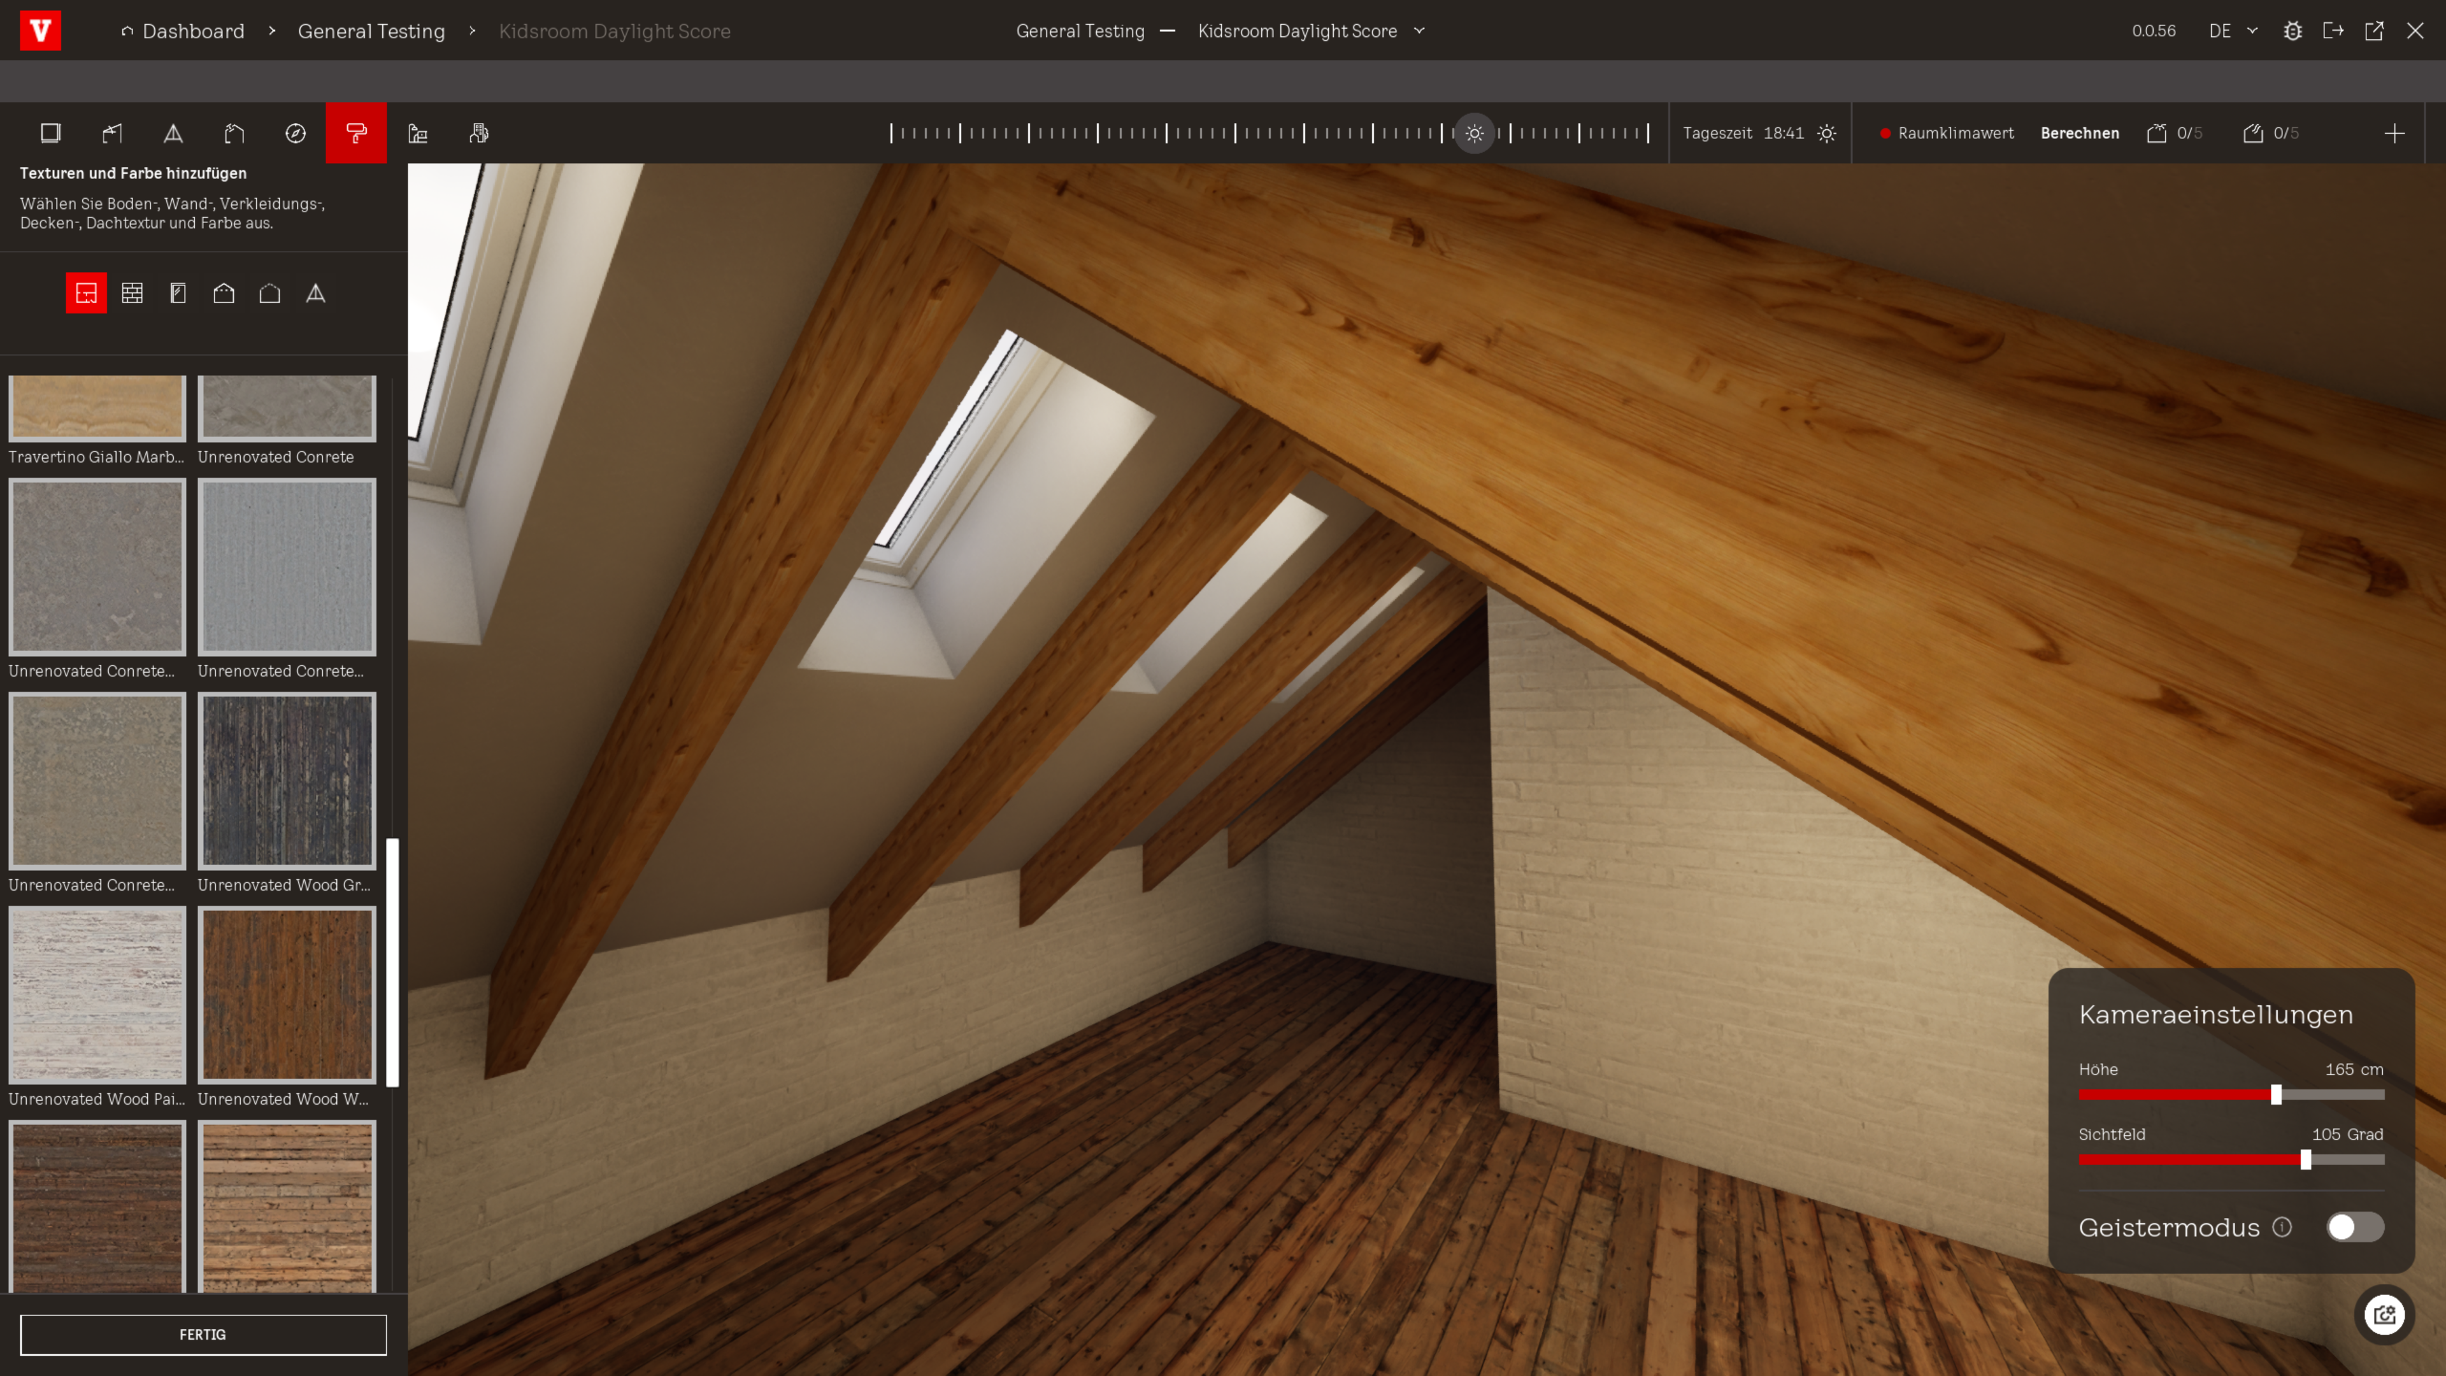This screenshot has height=1376, width=2446.
Task: Toggle the Geistermodus switch
Action: [x=2355, y=1227]
